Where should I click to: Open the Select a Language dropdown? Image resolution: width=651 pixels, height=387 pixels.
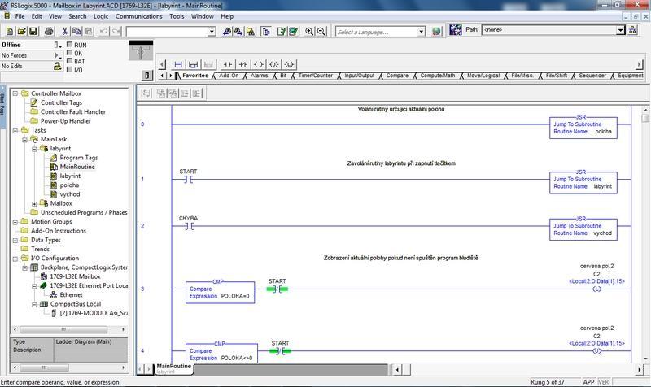click(x=421, y=32)
